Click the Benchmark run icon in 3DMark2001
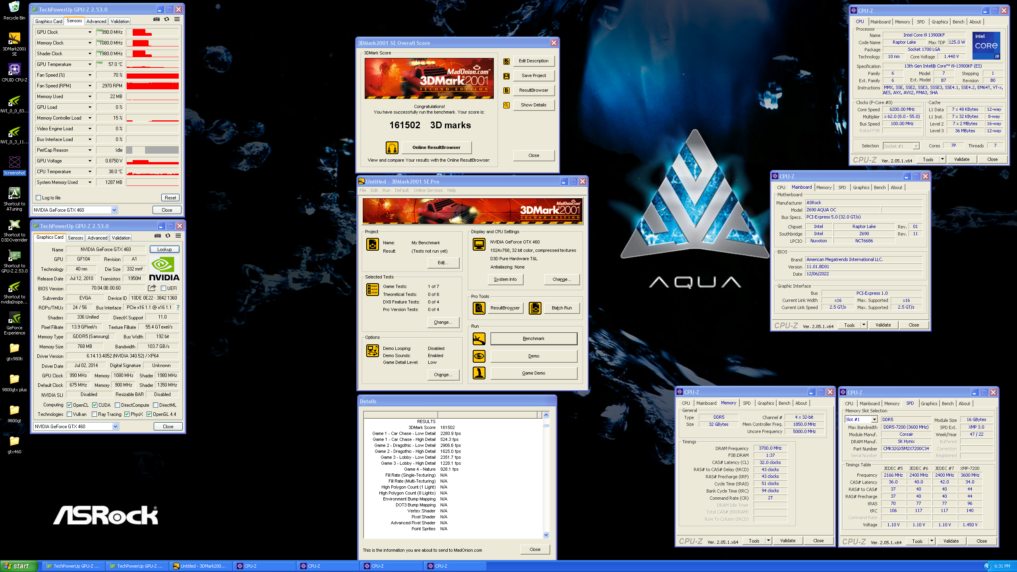This screenshot has width=1017, height=572. [x=479, y=339]
